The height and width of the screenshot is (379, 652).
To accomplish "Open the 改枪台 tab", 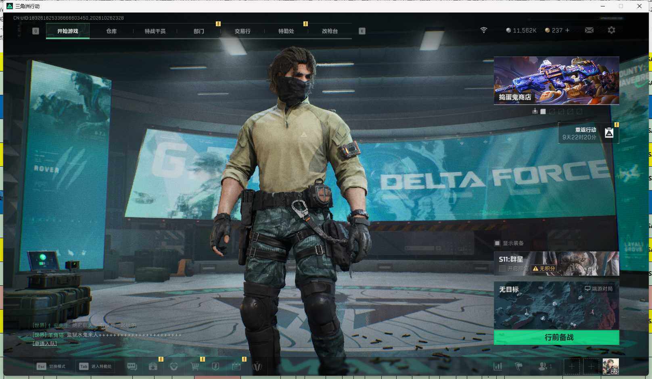I will 330,31.
